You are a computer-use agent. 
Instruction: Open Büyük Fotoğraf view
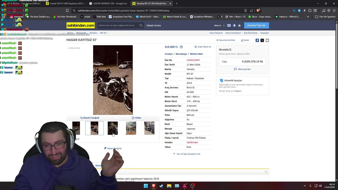click(x=90, y=118)
